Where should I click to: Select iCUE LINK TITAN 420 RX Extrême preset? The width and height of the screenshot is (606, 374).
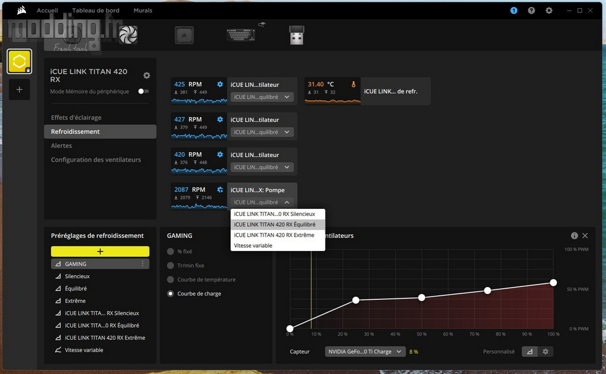pos(100,338)
